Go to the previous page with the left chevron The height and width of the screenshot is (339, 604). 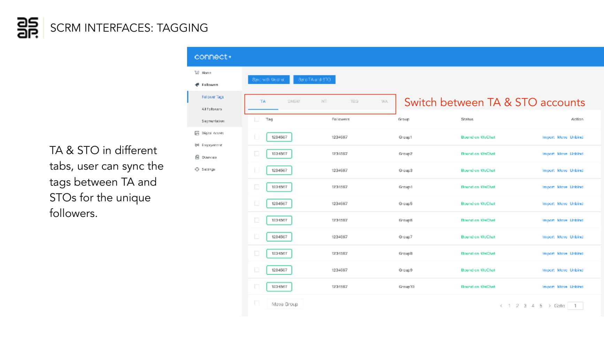tap(501, 306)
